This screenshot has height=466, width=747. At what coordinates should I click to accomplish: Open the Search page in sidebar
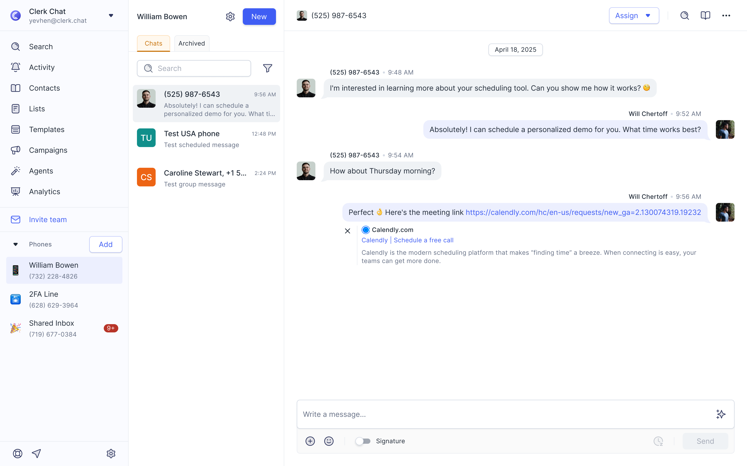pos(64,47)
